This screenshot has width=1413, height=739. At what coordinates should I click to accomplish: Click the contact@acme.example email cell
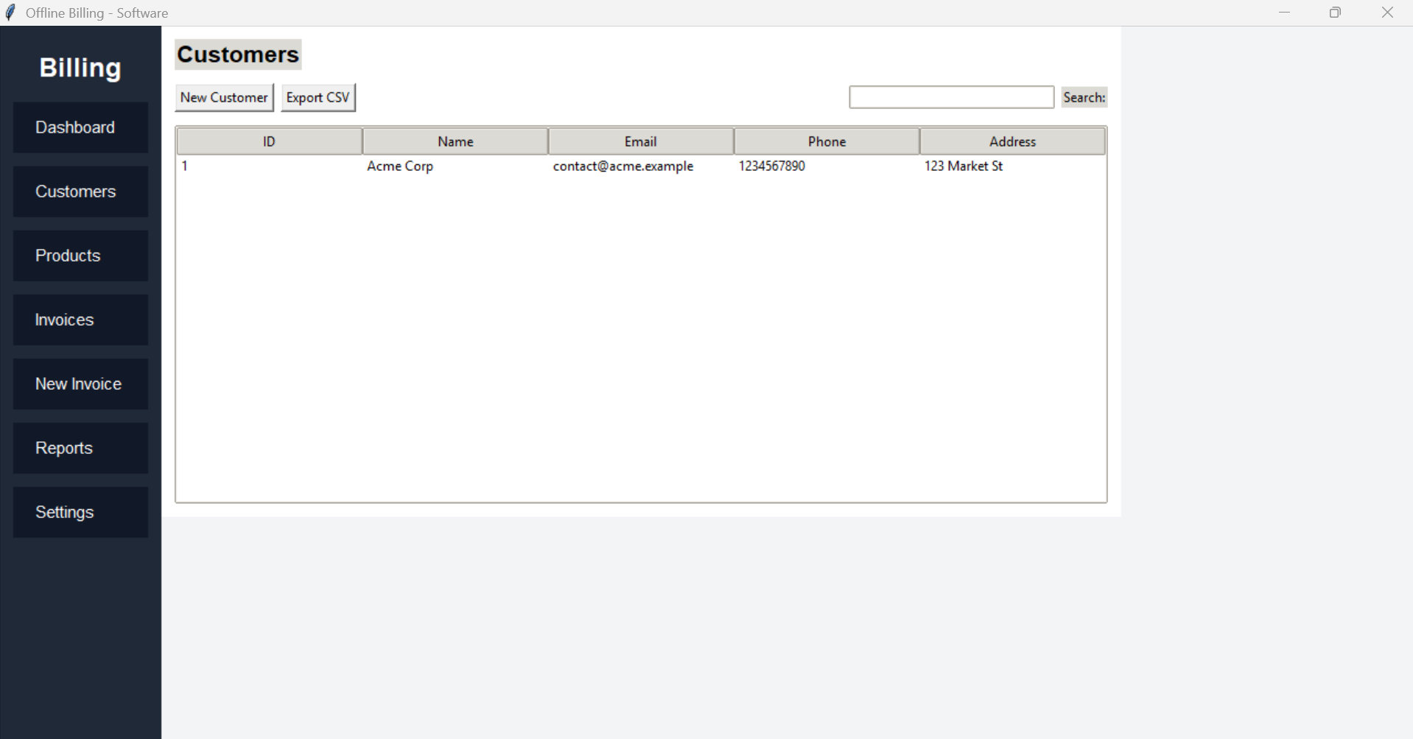pyautogui.click(x=623, y=167)
